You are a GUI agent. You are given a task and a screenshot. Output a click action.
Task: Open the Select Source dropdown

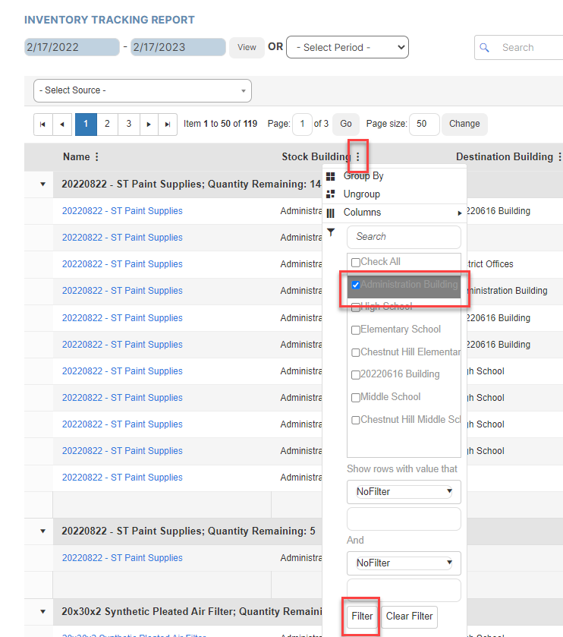pos(143,90)
